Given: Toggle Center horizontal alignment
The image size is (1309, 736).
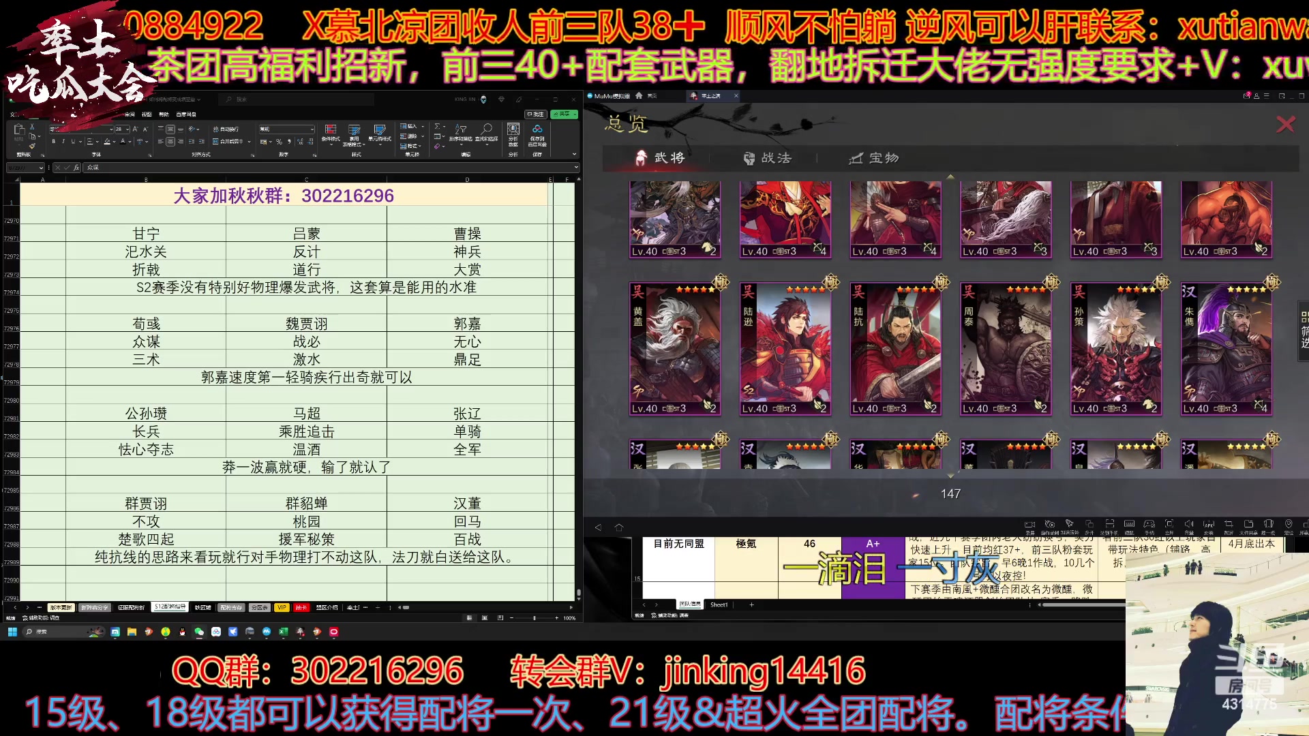Looking at the screenshot, I should (170, 142).
